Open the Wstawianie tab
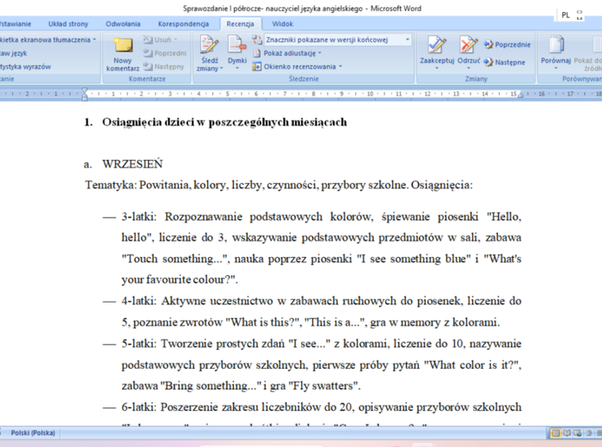 click(15, 24)
